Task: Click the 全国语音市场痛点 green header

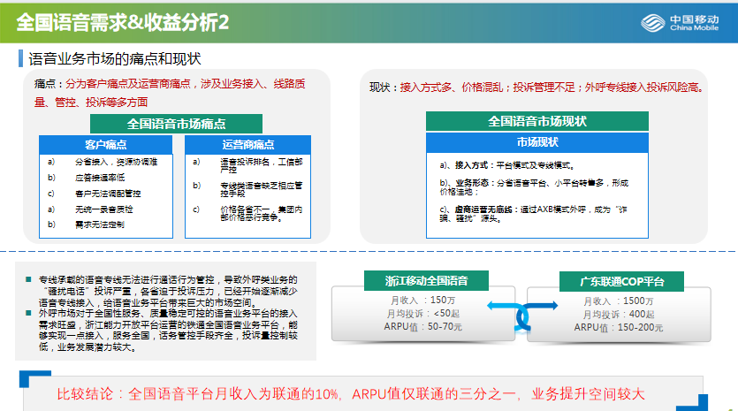Action: pyautogui.click(x=176, y=124)
